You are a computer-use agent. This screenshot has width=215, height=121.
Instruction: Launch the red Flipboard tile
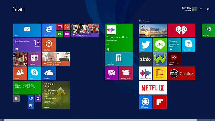pos(160,102)
